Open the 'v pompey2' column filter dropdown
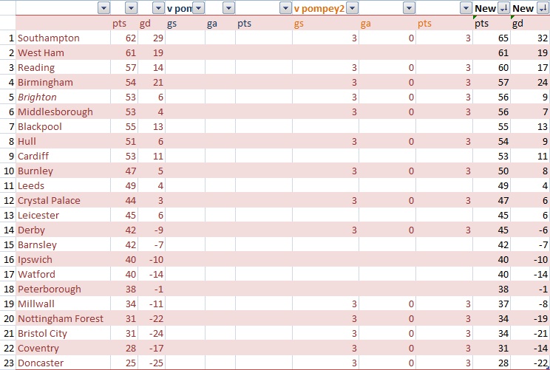The image size is (550, 370). 352,8
